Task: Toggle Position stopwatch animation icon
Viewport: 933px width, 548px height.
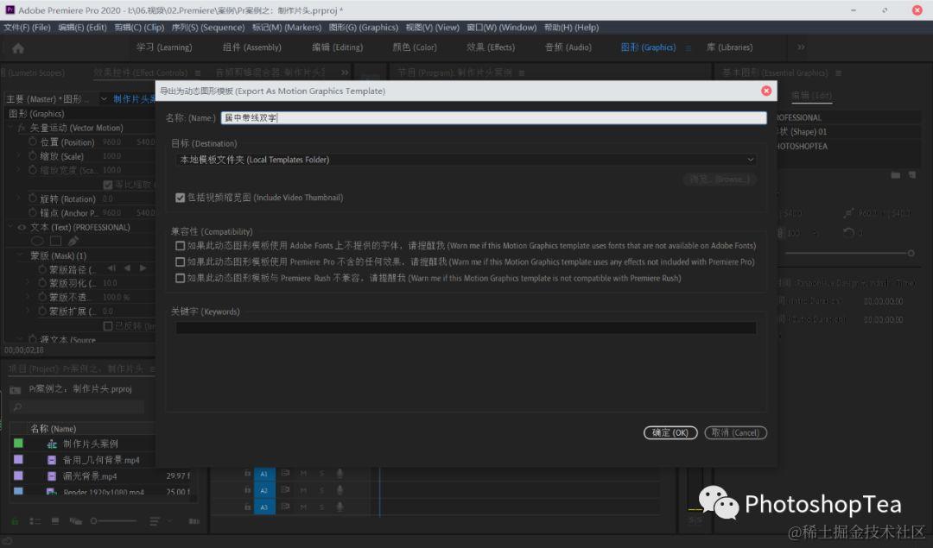Action: click(33, 142)
